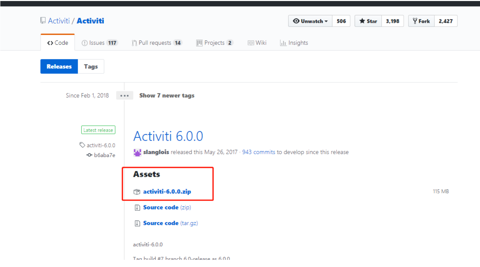The width and height of the screenshot is (480, 267).
Task: Click the repository book icon beside Activiti
Action: tap(43, 21)
